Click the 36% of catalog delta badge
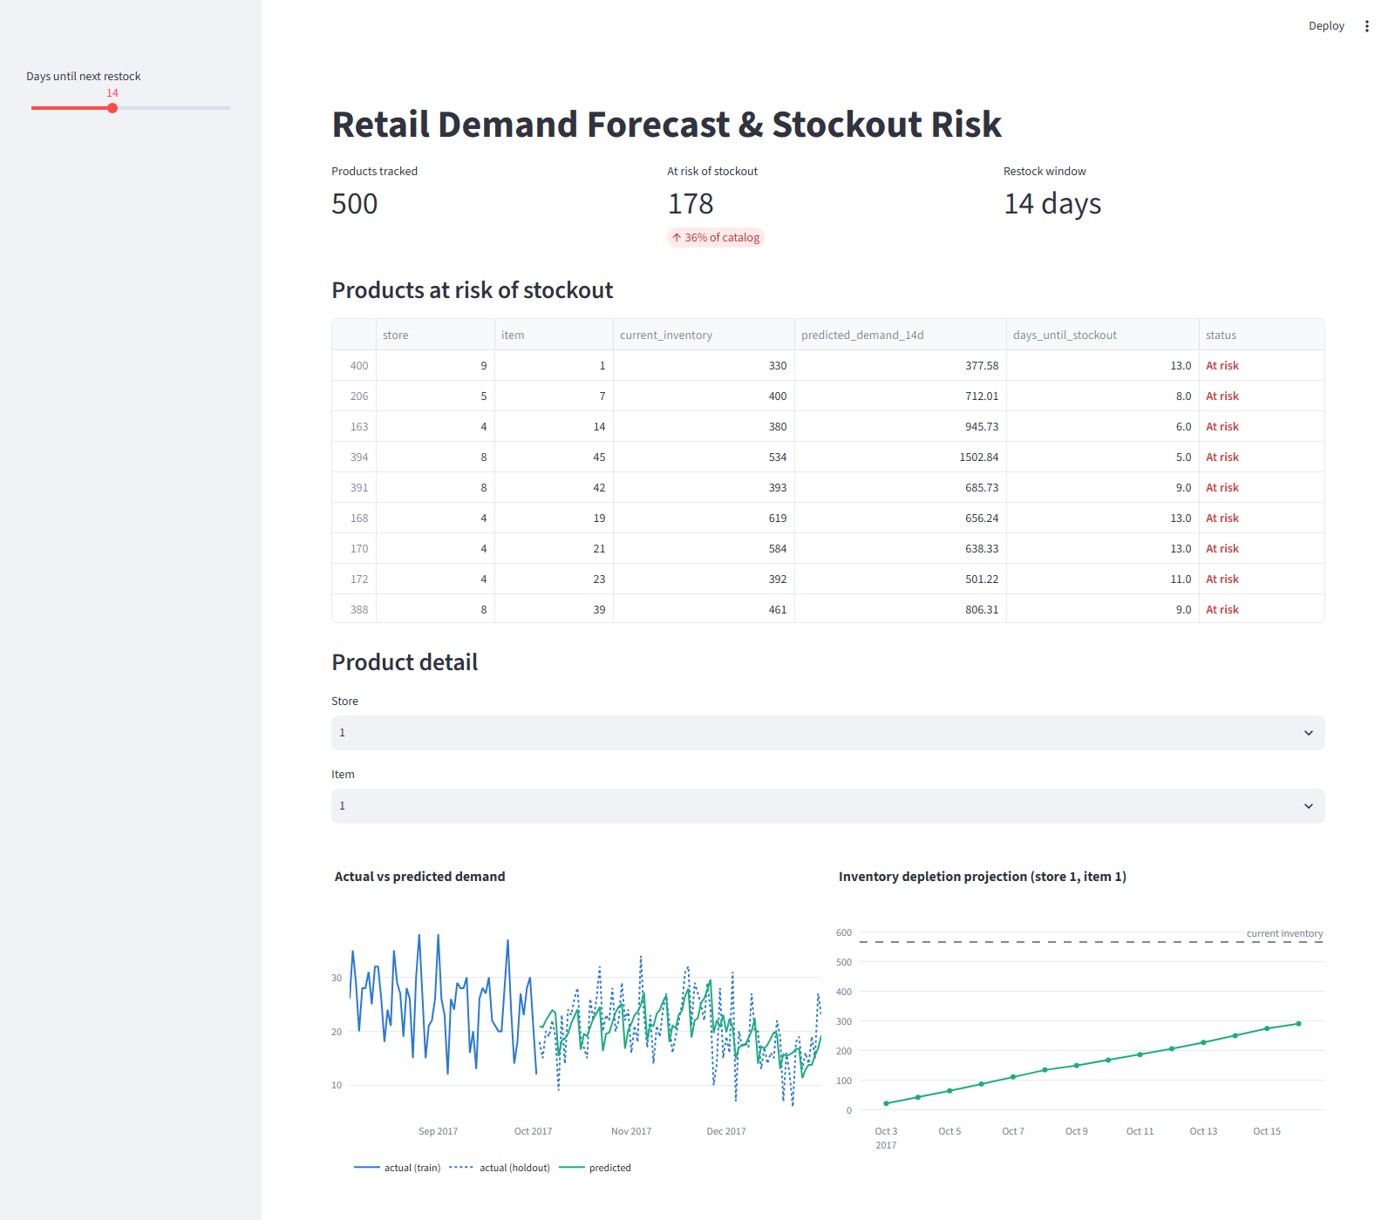This screenshot has width=1395, height=1220. point(715,237)
